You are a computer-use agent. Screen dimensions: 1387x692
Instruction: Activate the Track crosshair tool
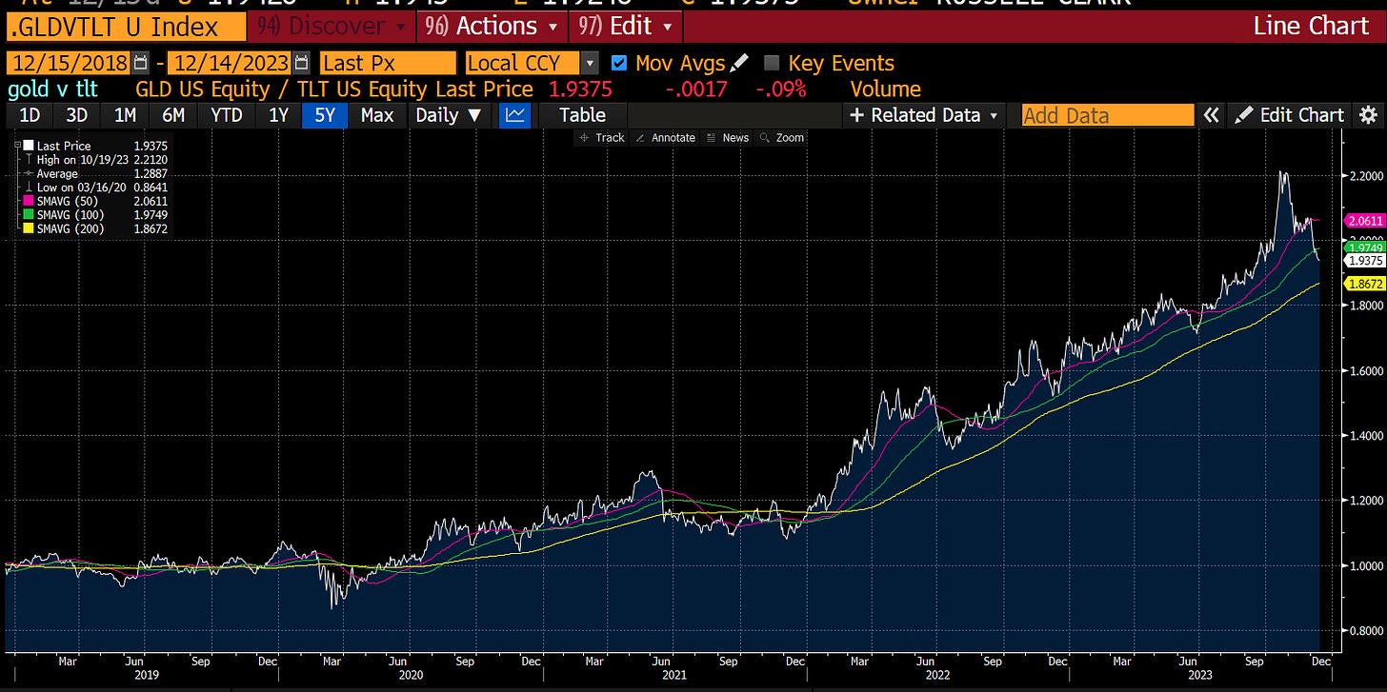(601, 138)
